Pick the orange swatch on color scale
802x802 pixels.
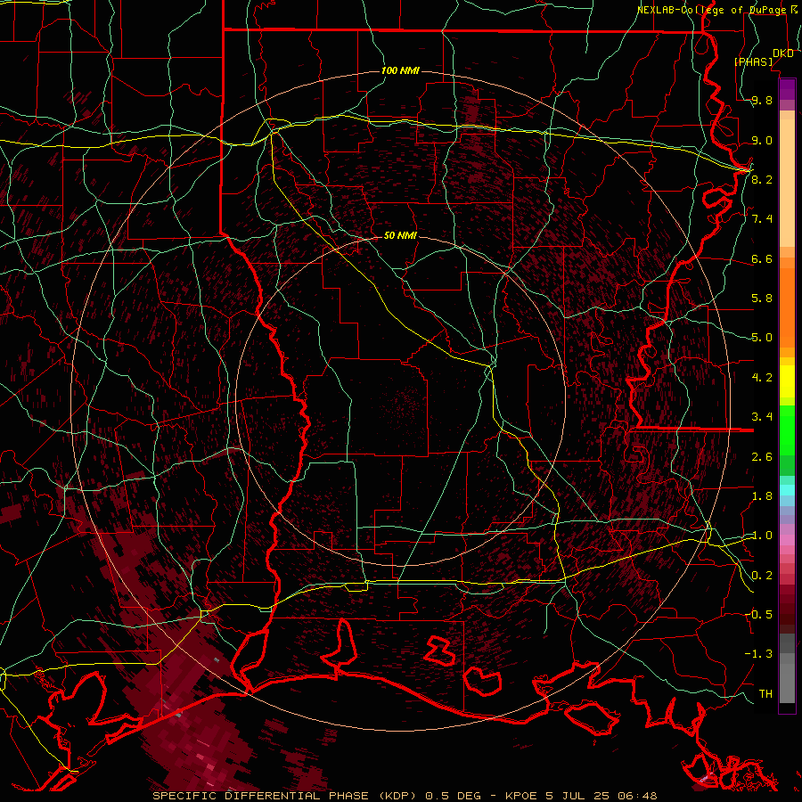(x=787, y=307)
